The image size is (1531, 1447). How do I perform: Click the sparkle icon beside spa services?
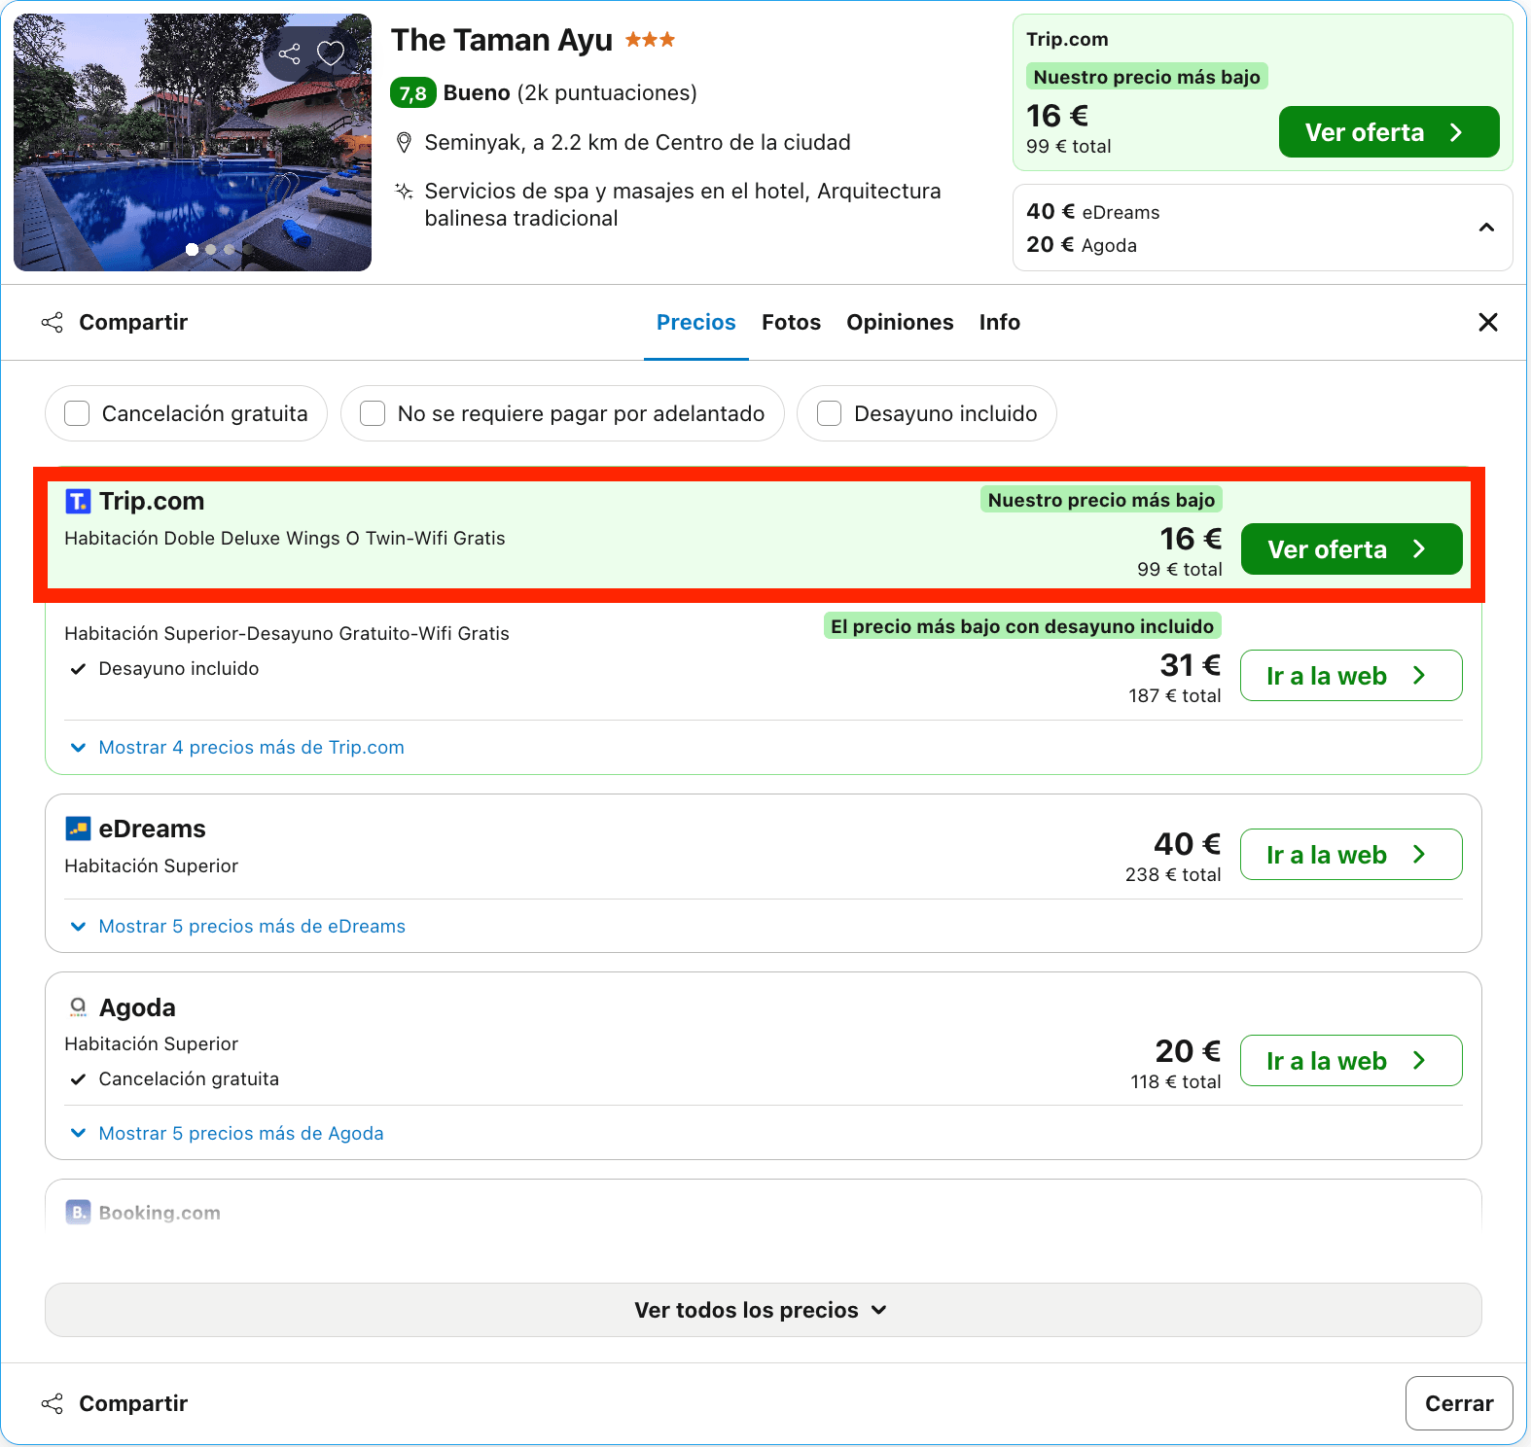tap(404, 191)
